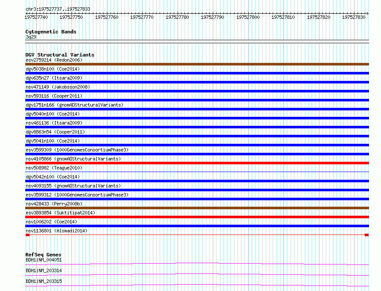Click the blue bar below dgv5038n100
The image size is (381, 291).
pos(197,73)
